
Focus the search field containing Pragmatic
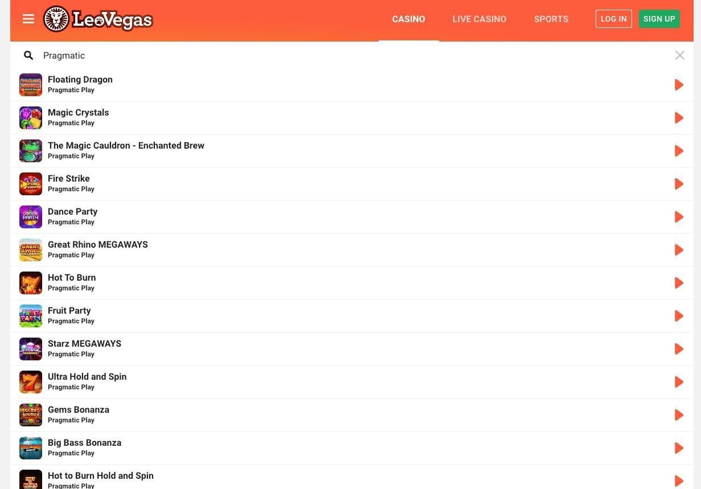[x=342, y=55]
